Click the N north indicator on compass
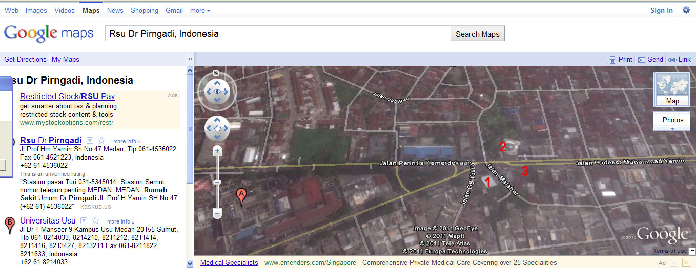This screenshot has height=268, width=696. 216,73
